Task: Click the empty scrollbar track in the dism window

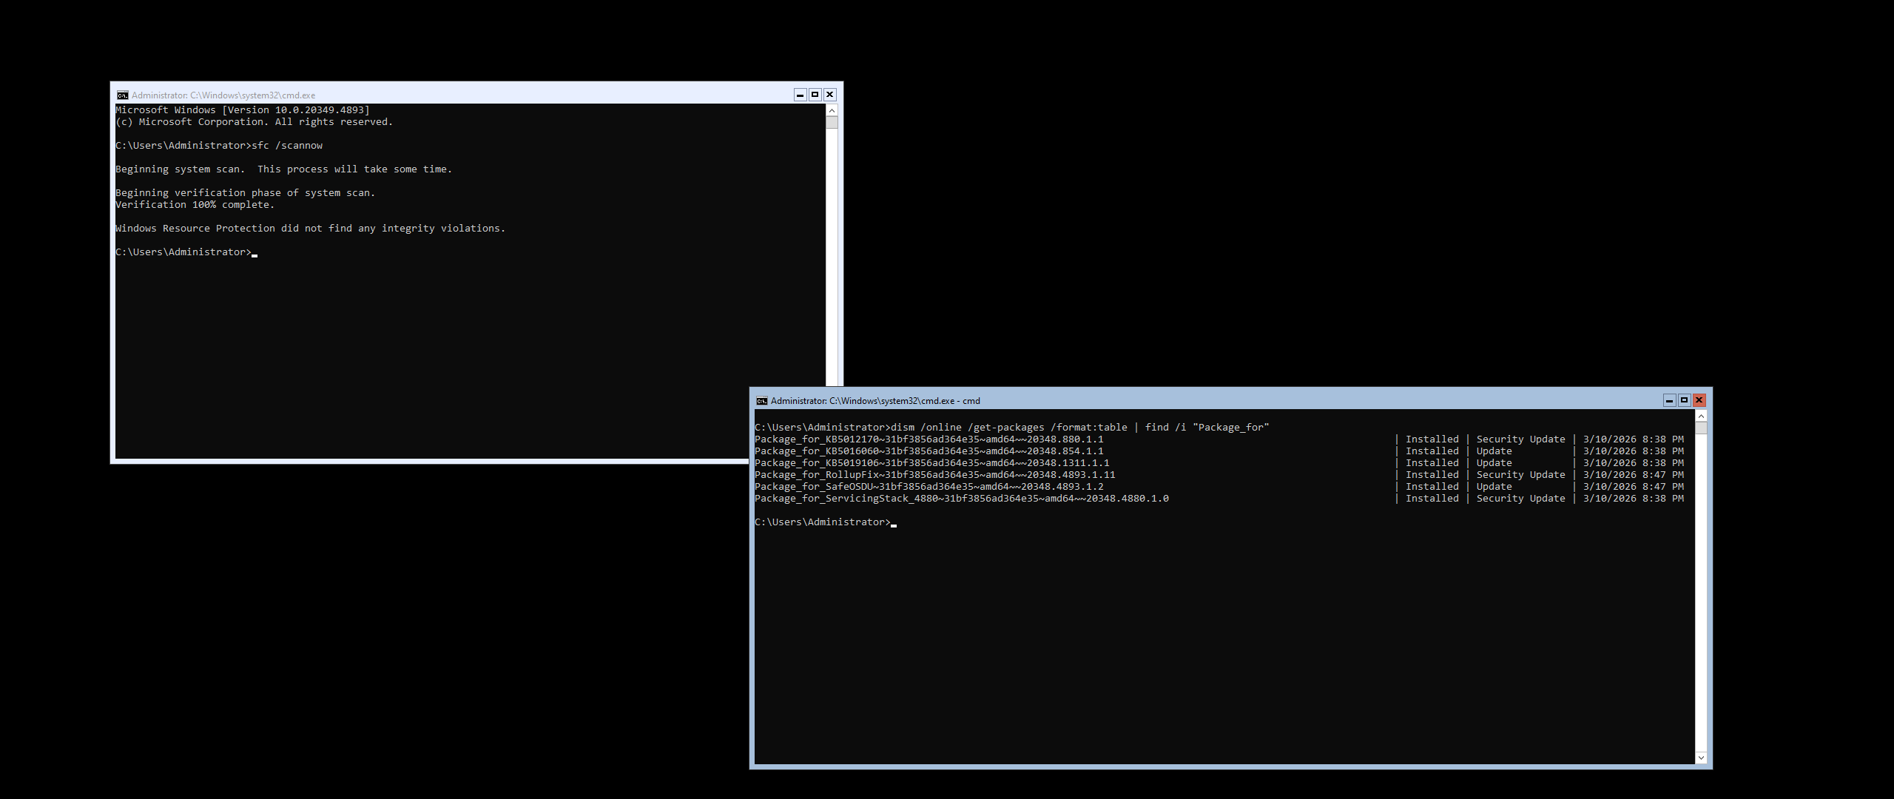Action: tap(1701, 592)
